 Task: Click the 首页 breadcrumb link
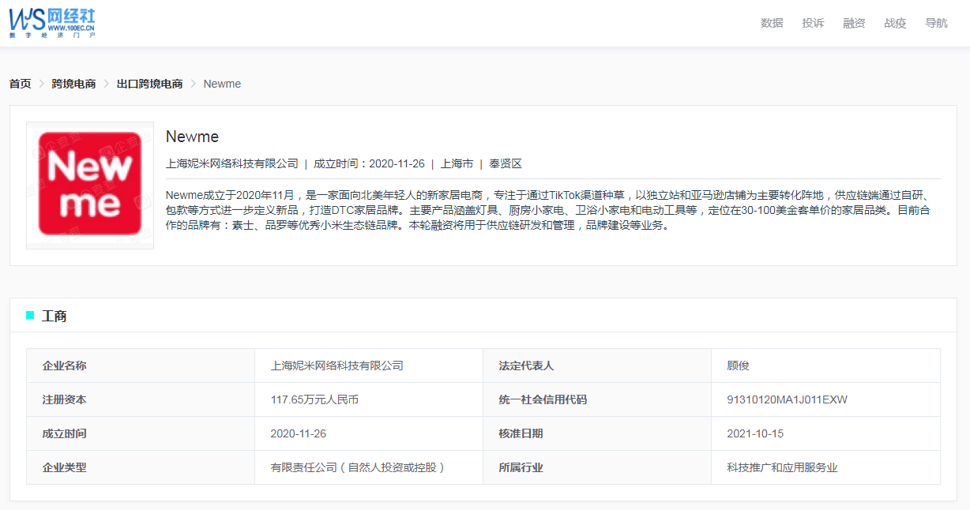(x=19, y=84)
